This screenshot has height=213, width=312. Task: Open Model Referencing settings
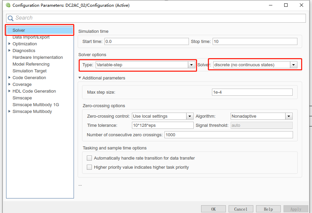31,64
